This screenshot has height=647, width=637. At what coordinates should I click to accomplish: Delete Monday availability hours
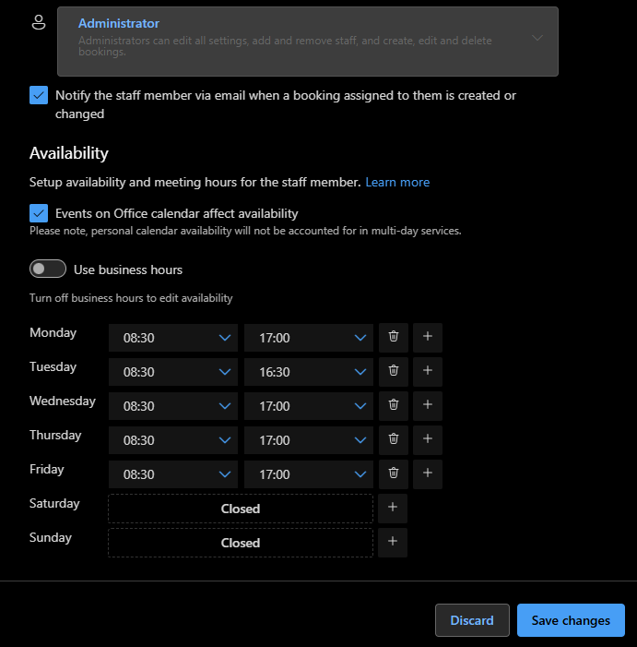pyautogui.click(x=394, y=338)
